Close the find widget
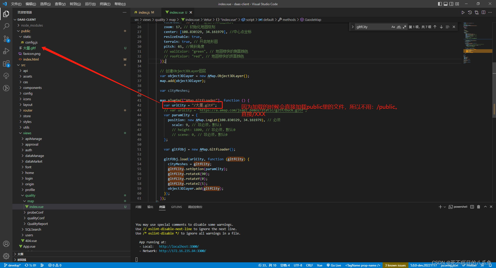Image resolution: width=496 pixels, height=268 pixels. [x=454, y=27]
